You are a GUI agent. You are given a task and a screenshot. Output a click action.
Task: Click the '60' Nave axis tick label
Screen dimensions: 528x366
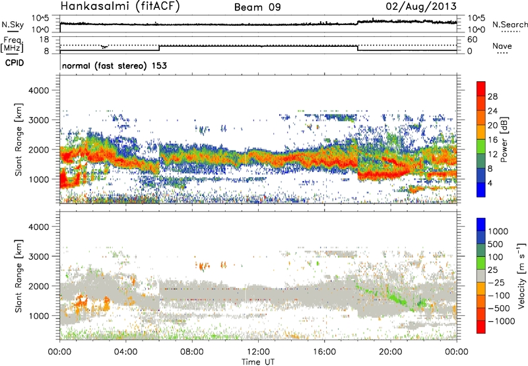click(x=472, y=40)
